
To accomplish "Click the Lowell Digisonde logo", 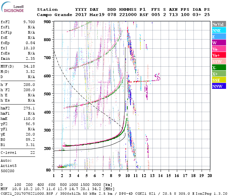I will [x=12, y=7].
